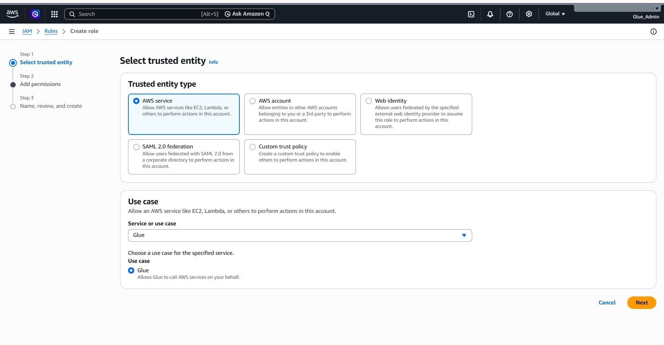Click the Use case section heading
The height and width of the screenshot is (345, 664).
pos(143,202)
